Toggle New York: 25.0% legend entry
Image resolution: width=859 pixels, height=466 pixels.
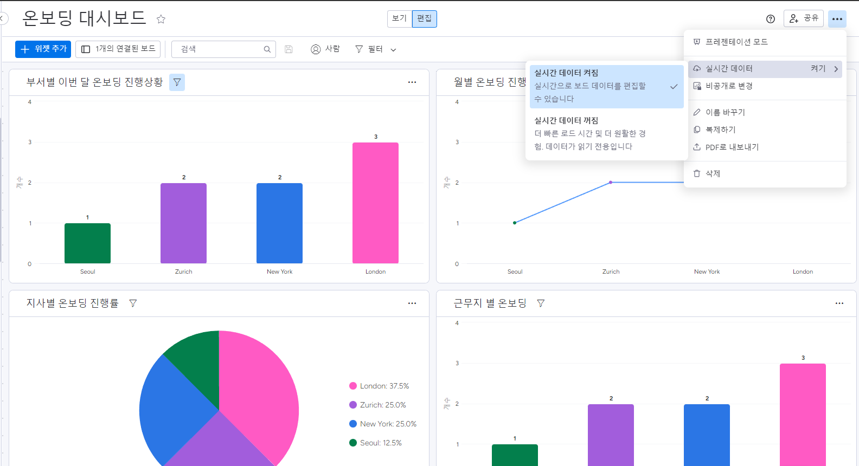[383, 424]
